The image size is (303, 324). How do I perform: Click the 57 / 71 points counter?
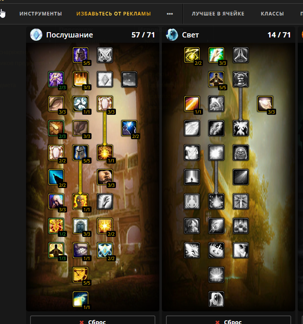tap(143, 35)
